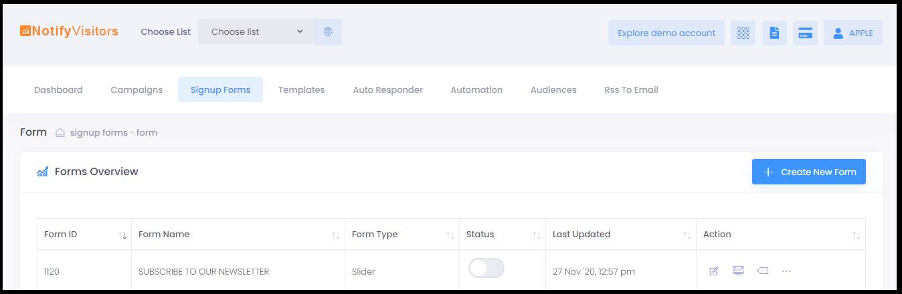Sort table by Status
Viewport: 902px width, 294px height.
[503, 235]
